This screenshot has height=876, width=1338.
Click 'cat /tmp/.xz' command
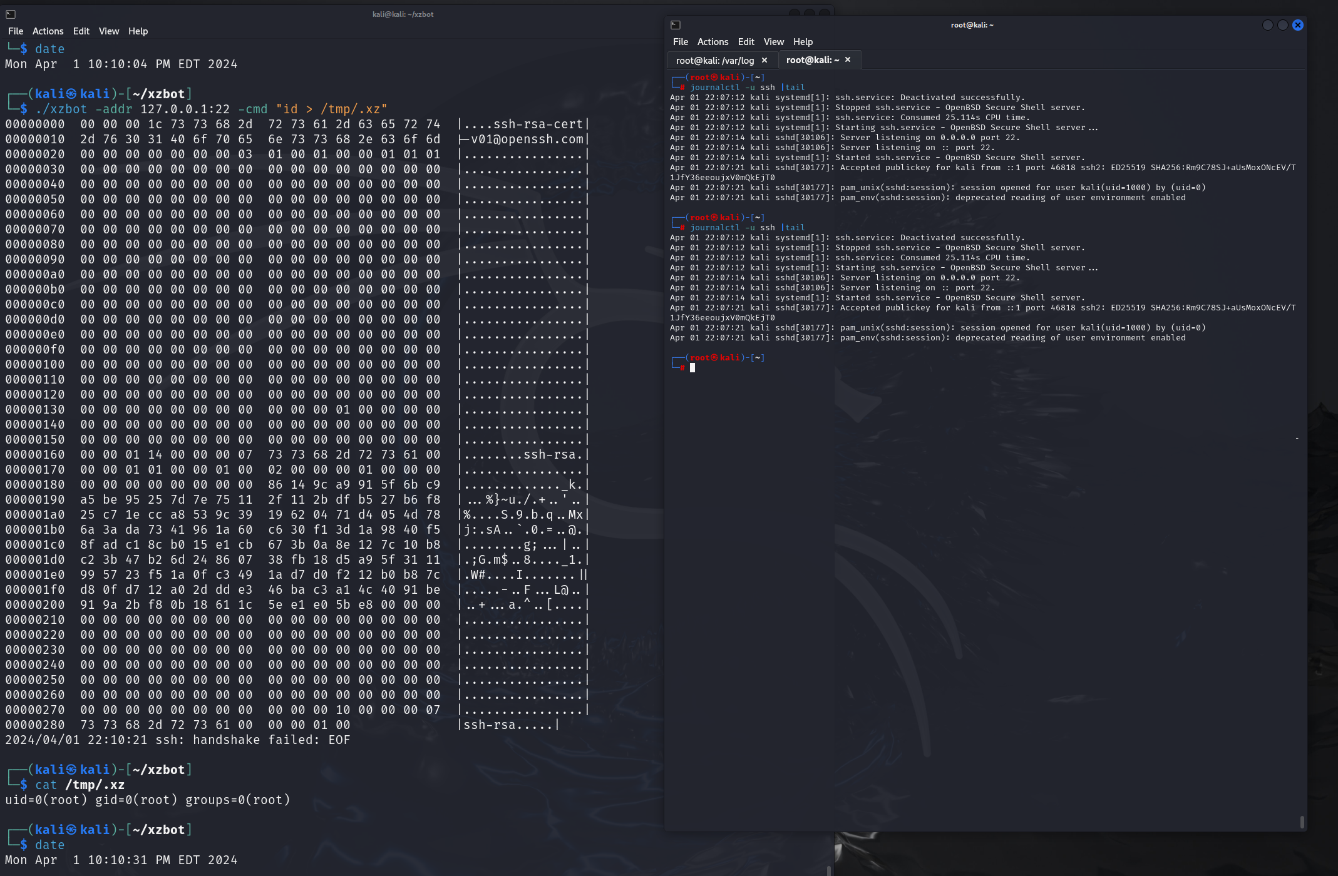[80, 785]
